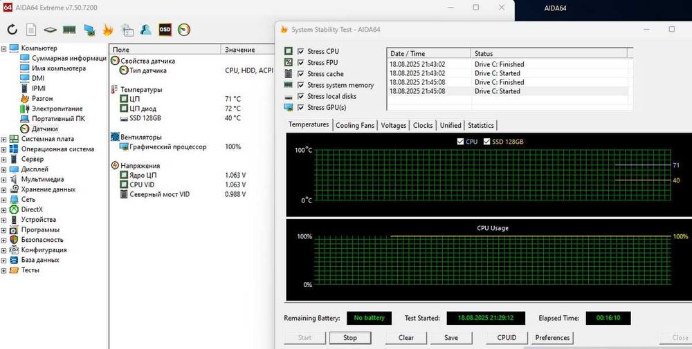This screenshot has width=692, height=349.
Task: Click the Save button
Action: coord(451,338)
